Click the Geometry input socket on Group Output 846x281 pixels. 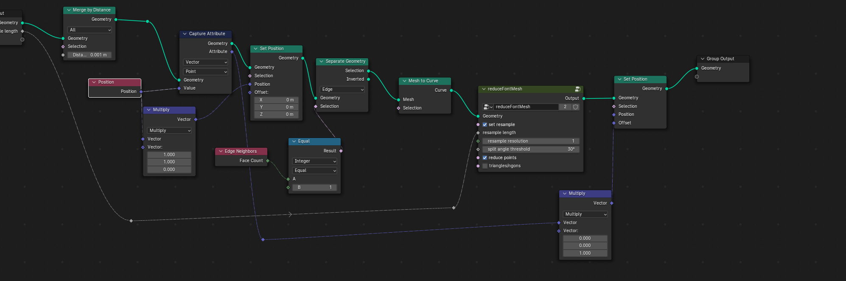click(x=697, y=68)
